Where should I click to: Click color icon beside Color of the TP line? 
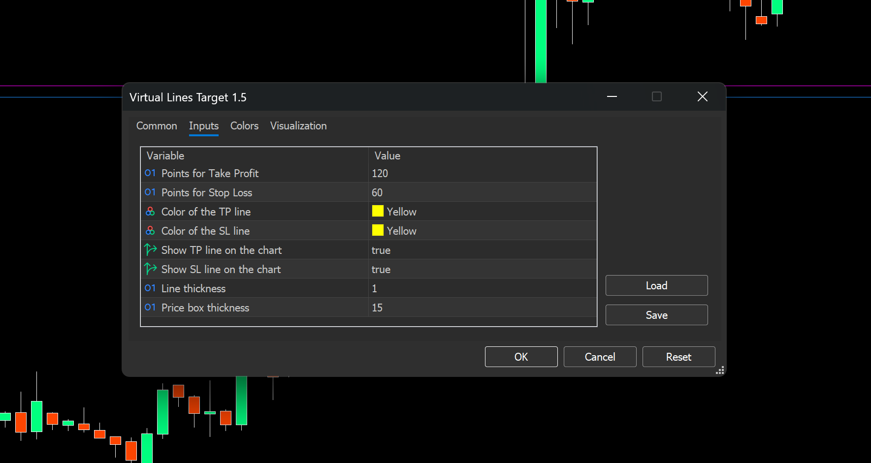(150, 212)
